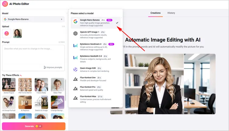Click the Qwen-Image-Edit model icon
The image size is (229, 131).
(x=75, y=69)
